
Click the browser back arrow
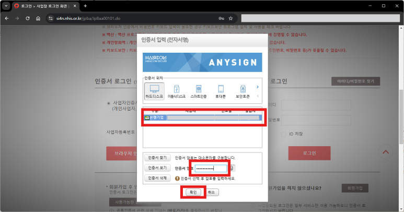(7, 18)
